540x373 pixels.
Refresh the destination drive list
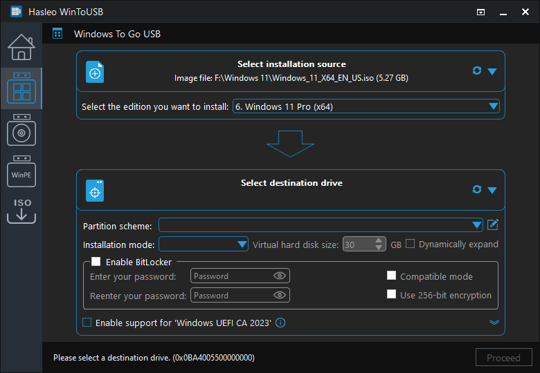click(477, 189)
